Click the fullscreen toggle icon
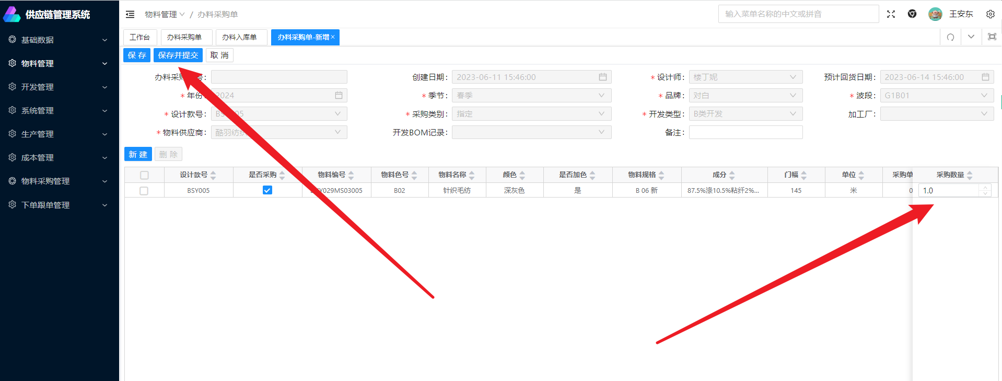 click(x=891, y=14)
